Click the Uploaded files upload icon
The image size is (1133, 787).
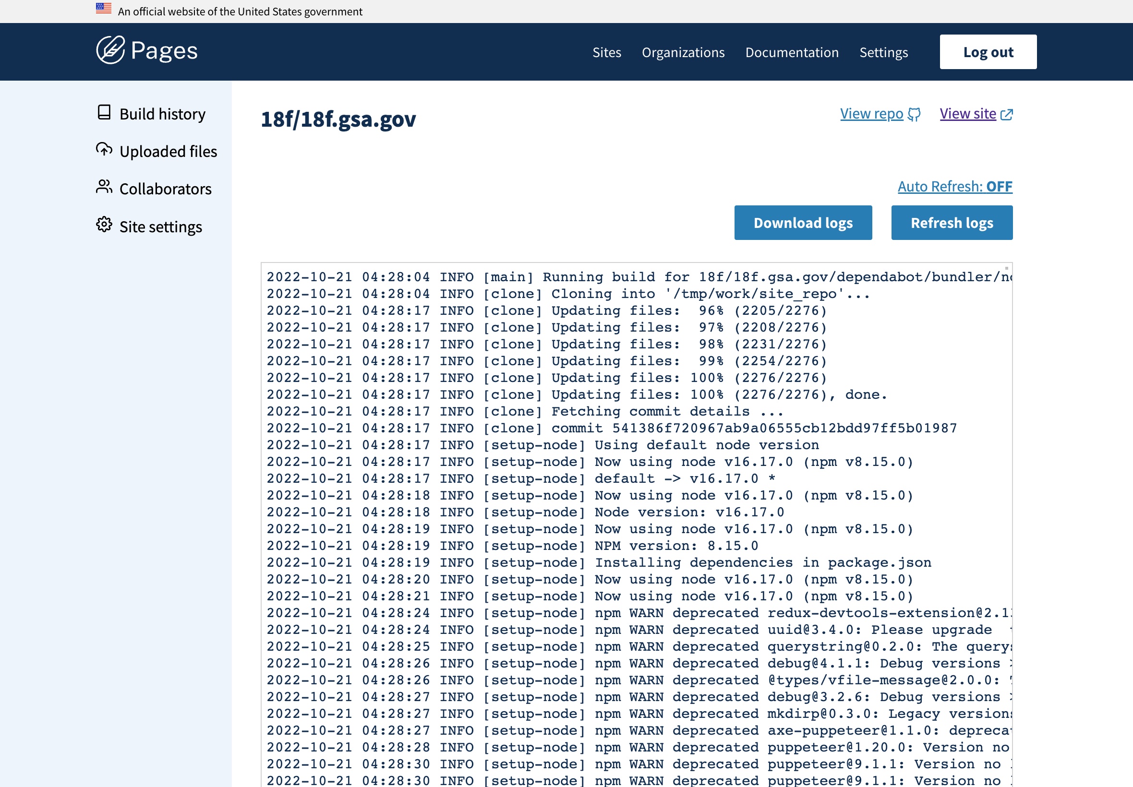(104, 149)
